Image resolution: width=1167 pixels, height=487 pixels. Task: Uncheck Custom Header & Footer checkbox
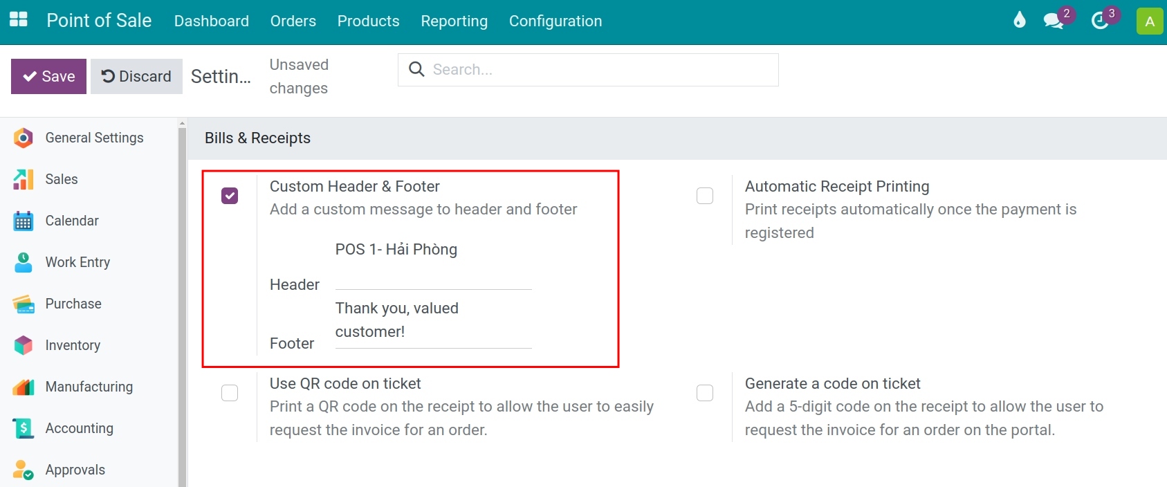pyautogui.click(x=230, y=196)
